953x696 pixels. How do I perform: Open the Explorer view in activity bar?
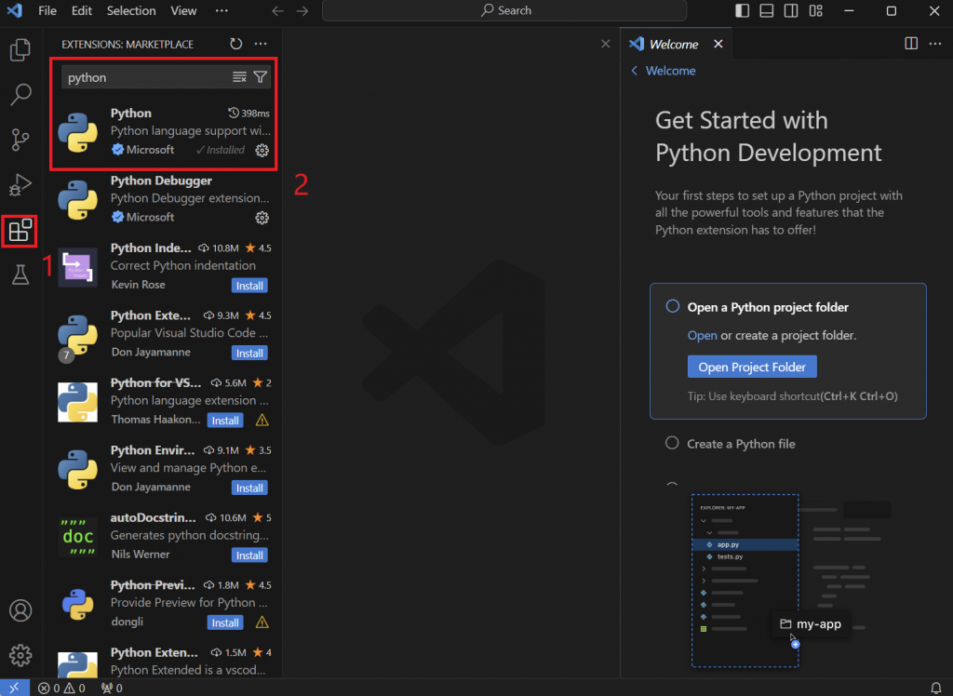click(20, 50)
